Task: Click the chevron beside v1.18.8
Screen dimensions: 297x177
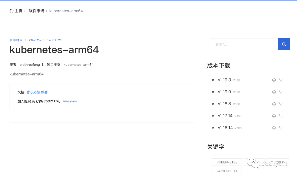Action: (x=213, y=104)
